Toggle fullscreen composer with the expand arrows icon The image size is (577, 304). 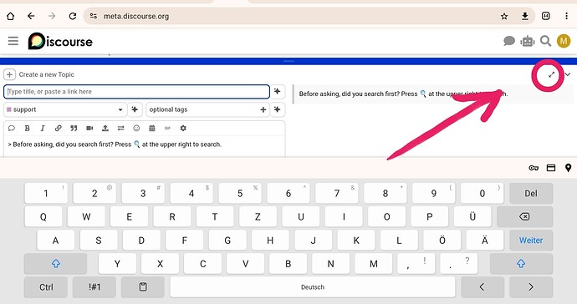pos(551,74)
